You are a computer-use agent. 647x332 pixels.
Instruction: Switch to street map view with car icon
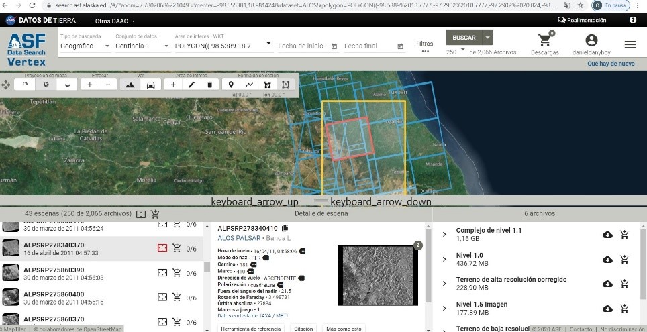tap(151, 85)
